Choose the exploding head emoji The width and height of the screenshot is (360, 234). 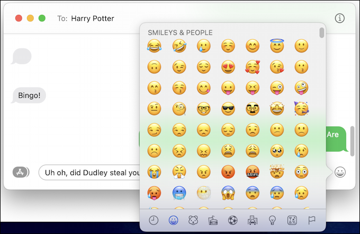(277, 171)
